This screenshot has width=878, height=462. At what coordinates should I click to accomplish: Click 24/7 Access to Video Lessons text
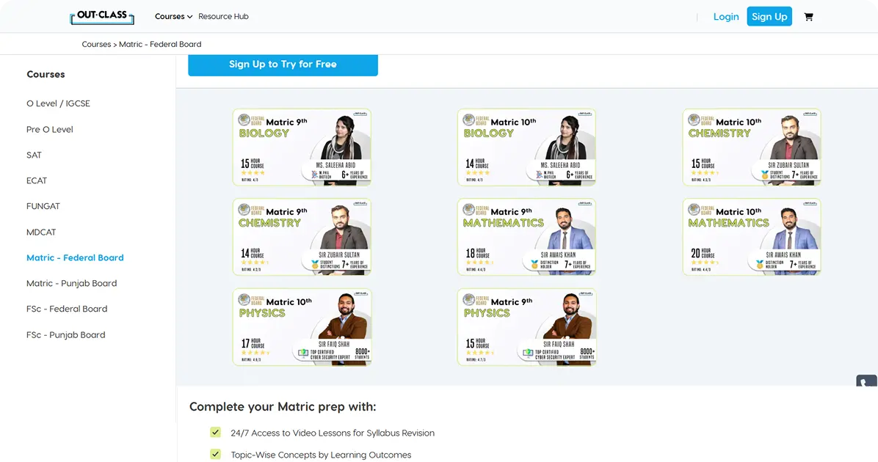pyautogui.click(x=333, y=433)
